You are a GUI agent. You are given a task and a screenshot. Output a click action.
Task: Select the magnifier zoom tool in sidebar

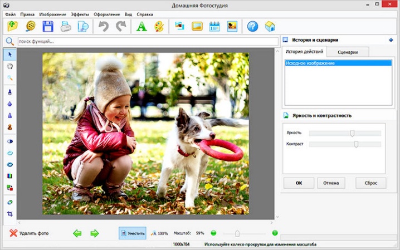coord(10,78)
